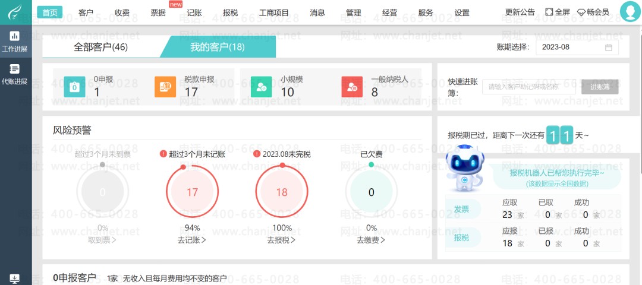Image resolution: width=642 pixels, height=285 pixels.
Task: Click the 0申报 count 1
Action: pyautogui.click(x=97, y=92)
